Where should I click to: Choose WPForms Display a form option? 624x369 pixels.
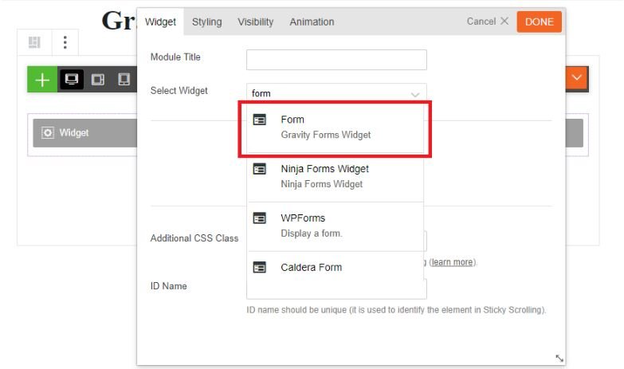(336, 226)
